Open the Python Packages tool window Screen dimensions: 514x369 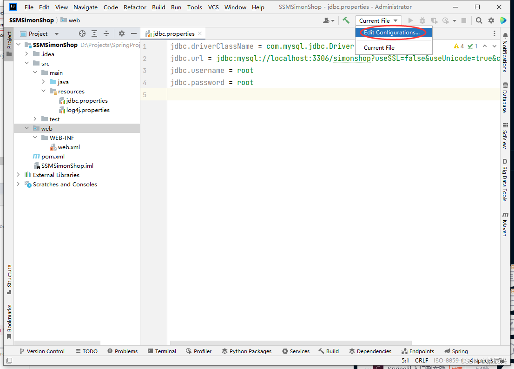pyautogui.click(x=246, y=351)
